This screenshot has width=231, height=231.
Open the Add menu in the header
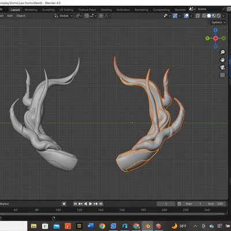click(10, 16)
